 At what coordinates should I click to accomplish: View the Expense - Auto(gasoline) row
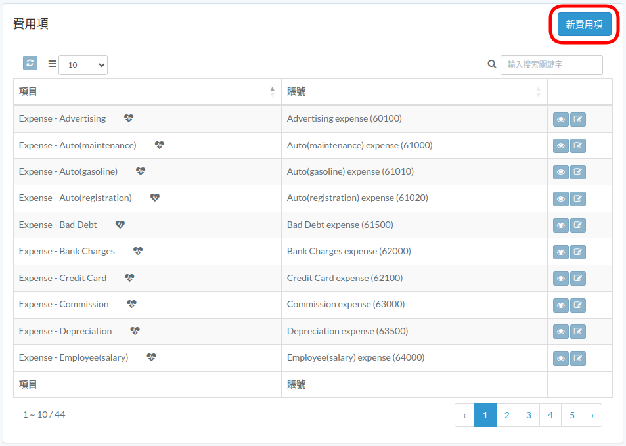(560, 172)
